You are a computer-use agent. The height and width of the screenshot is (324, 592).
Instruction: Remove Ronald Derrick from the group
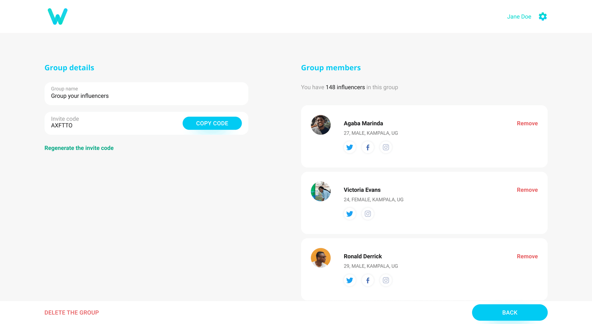coord(527,256)
